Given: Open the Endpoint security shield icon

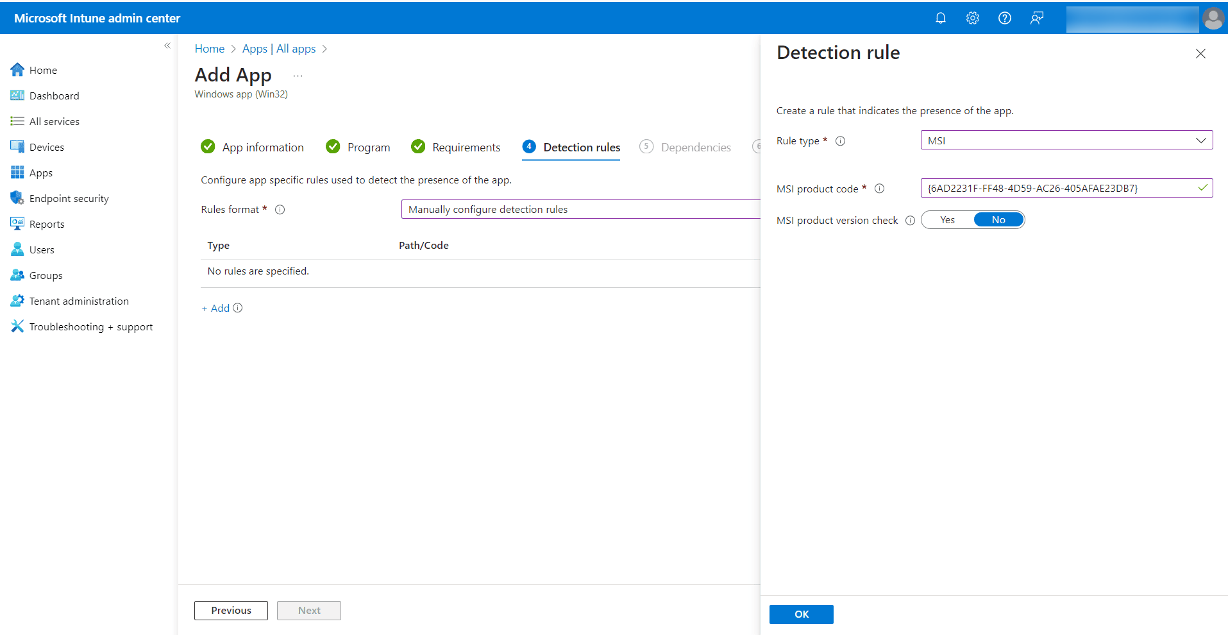Looking at the screenshot, I should [17, 198].
